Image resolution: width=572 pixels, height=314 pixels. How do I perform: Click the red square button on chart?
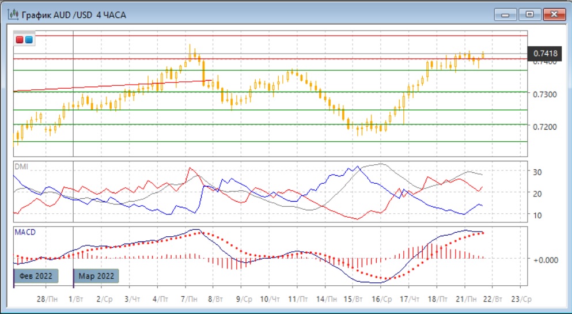(x=20, y=40)
